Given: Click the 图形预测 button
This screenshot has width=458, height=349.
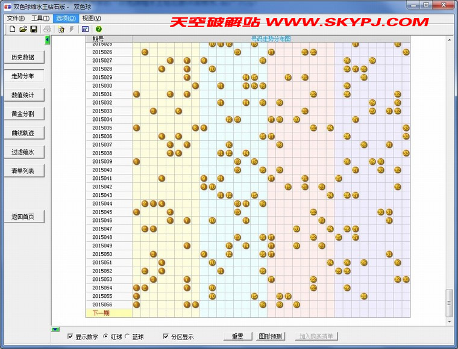Looking at the screenshot, I should pos(271,336).
